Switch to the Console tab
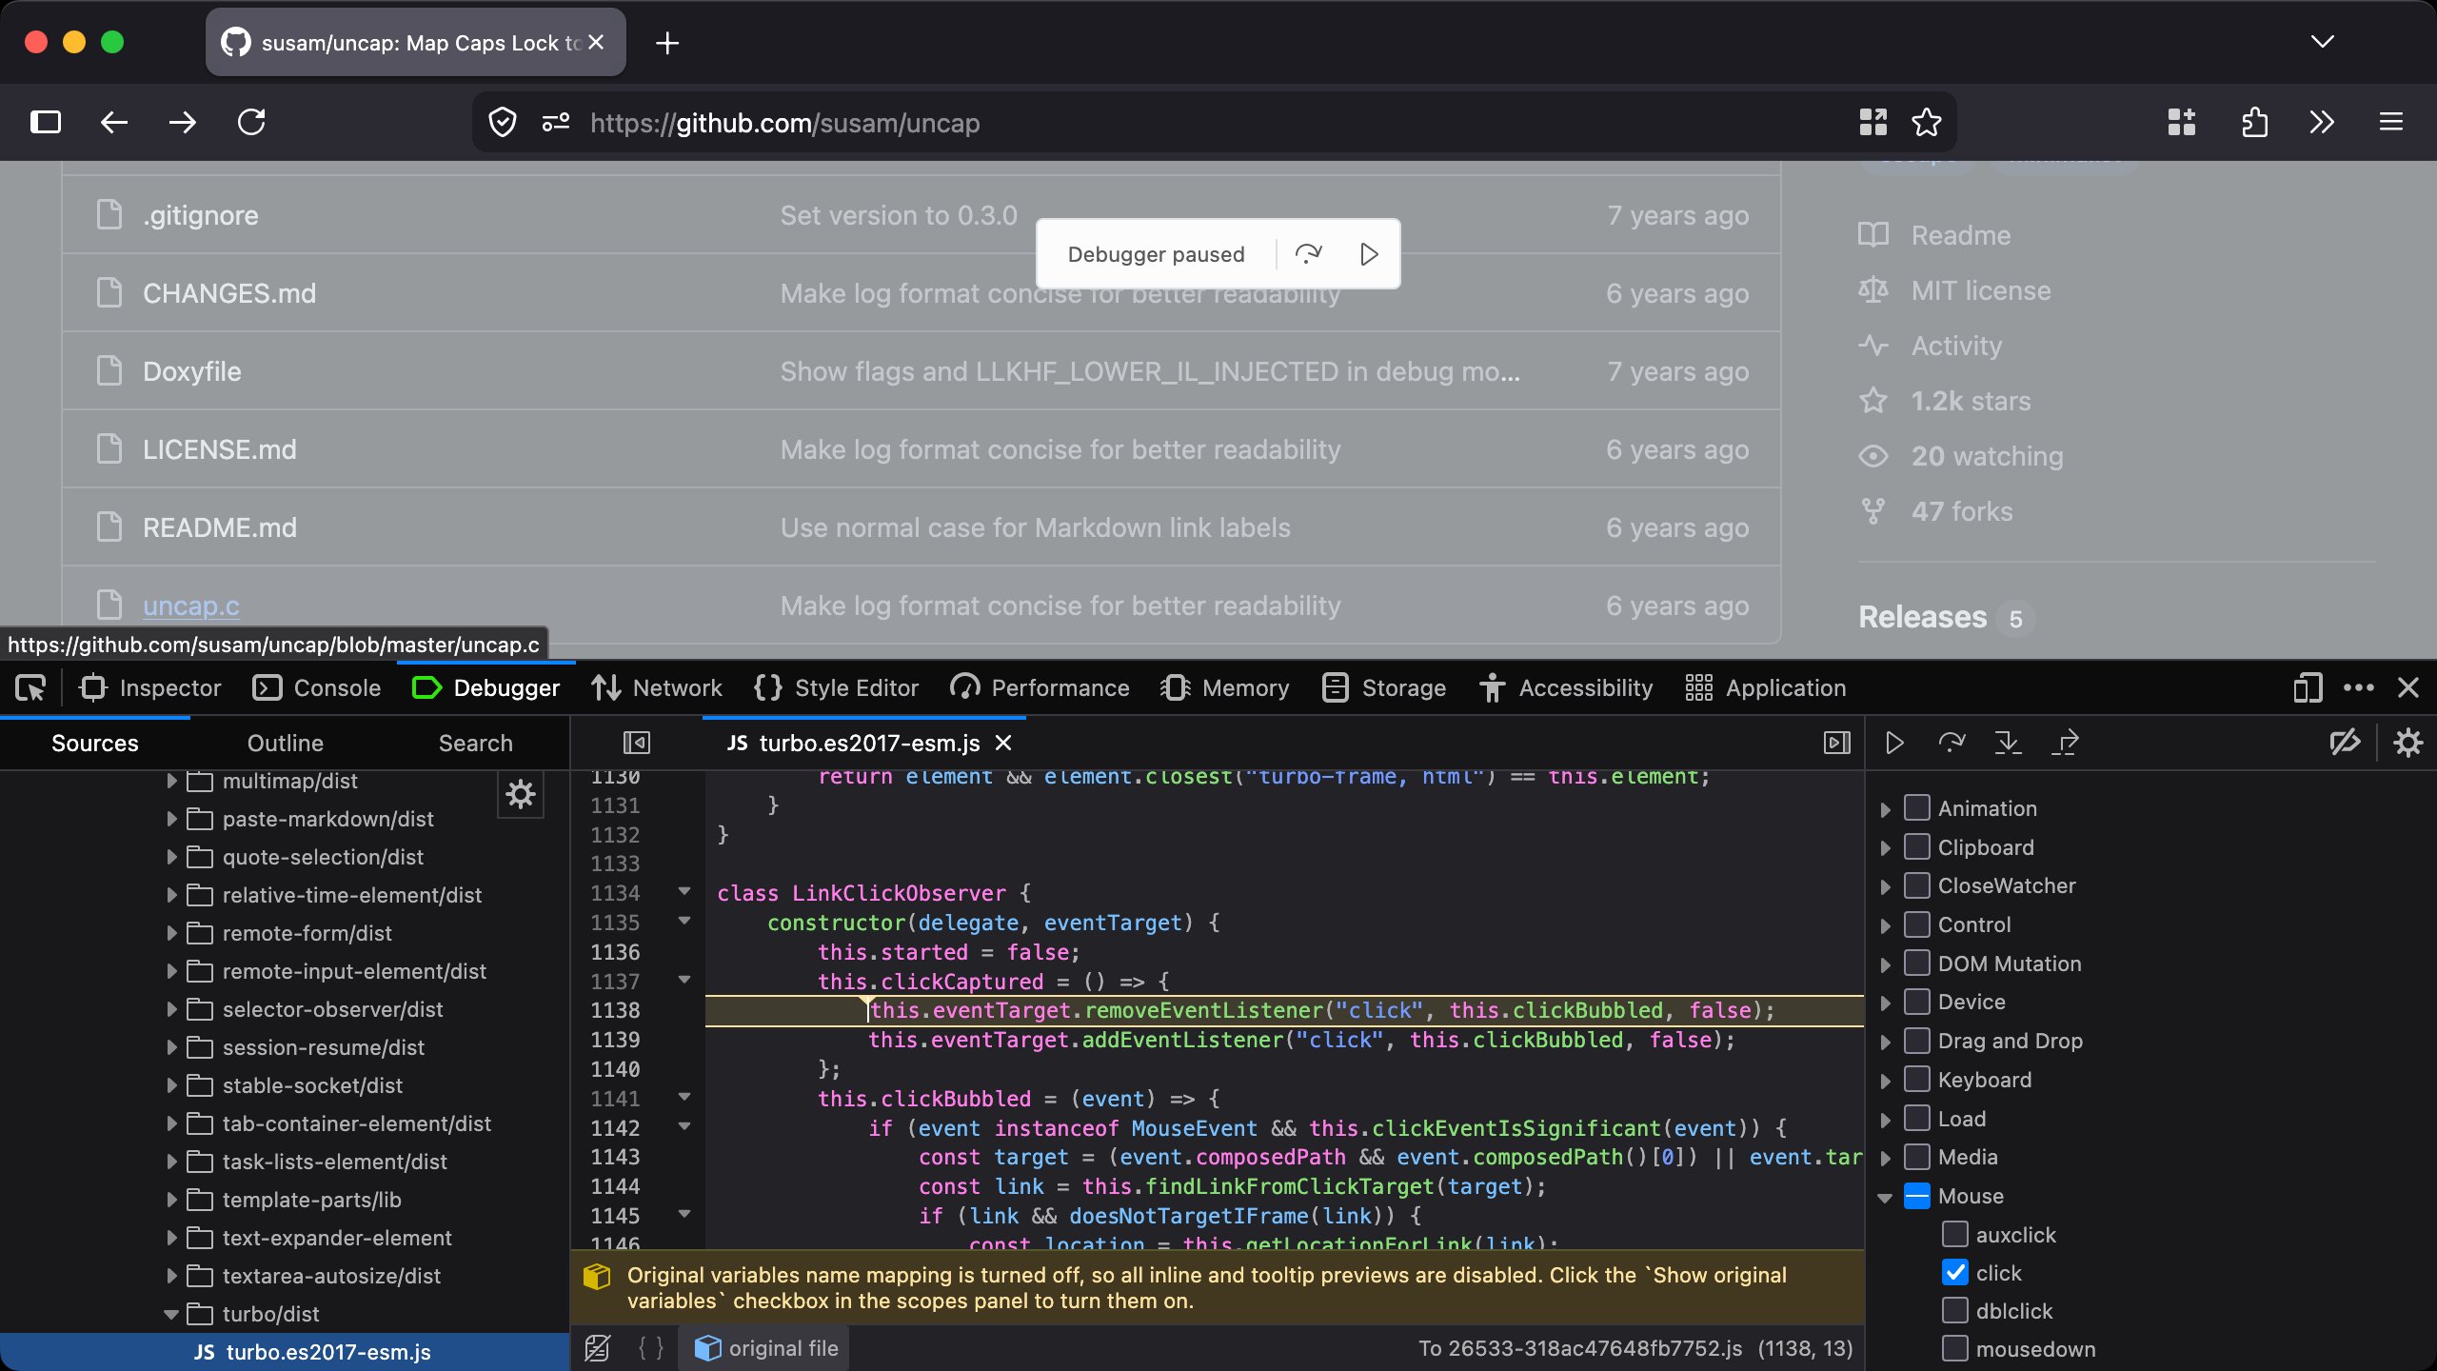The width and height of the screenshot is (2437, 1371). tap(317, 687)
